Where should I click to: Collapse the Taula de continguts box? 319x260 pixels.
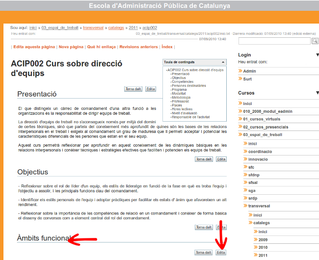pos(224,62)
